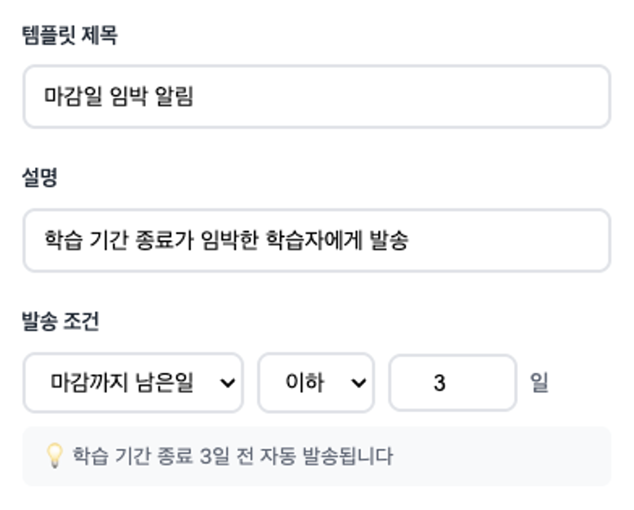Click the template title input containing 마감일 임박 알림

317,97
